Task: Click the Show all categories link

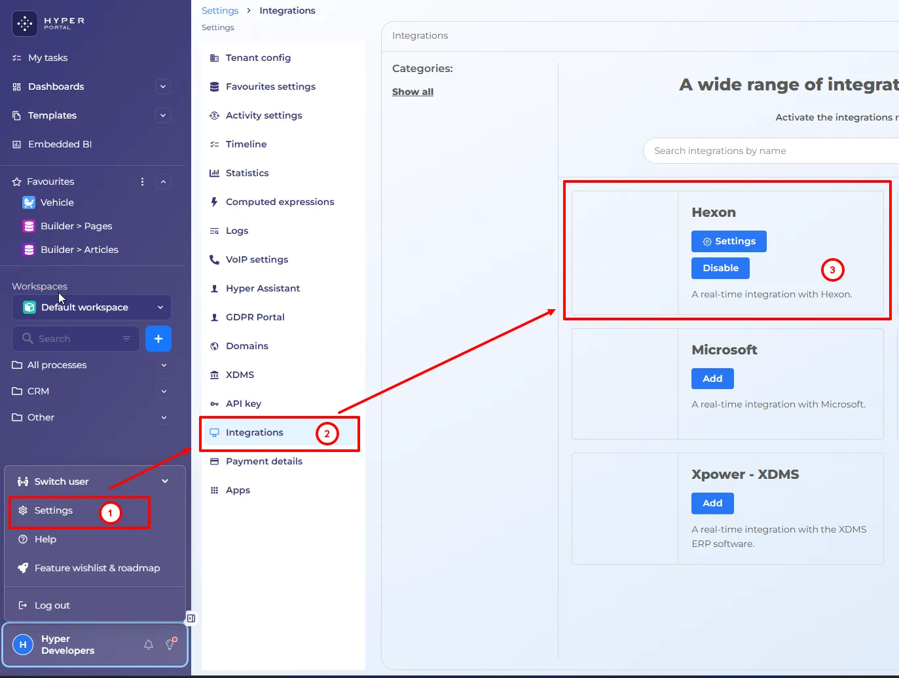Action: point(413,92)
